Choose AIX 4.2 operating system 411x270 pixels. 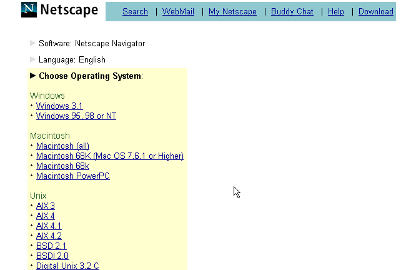coord(49,236)
